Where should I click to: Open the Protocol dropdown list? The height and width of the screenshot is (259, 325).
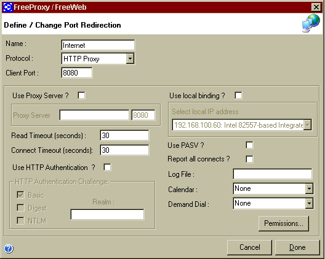tap(130, 58)
